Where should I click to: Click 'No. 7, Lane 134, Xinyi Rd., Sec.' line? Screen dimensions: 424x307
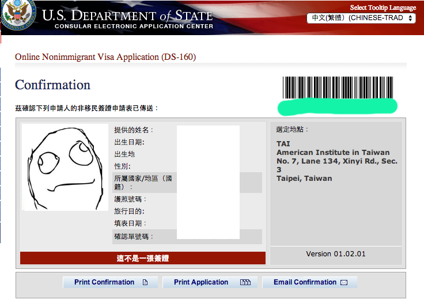pos(337,161)
